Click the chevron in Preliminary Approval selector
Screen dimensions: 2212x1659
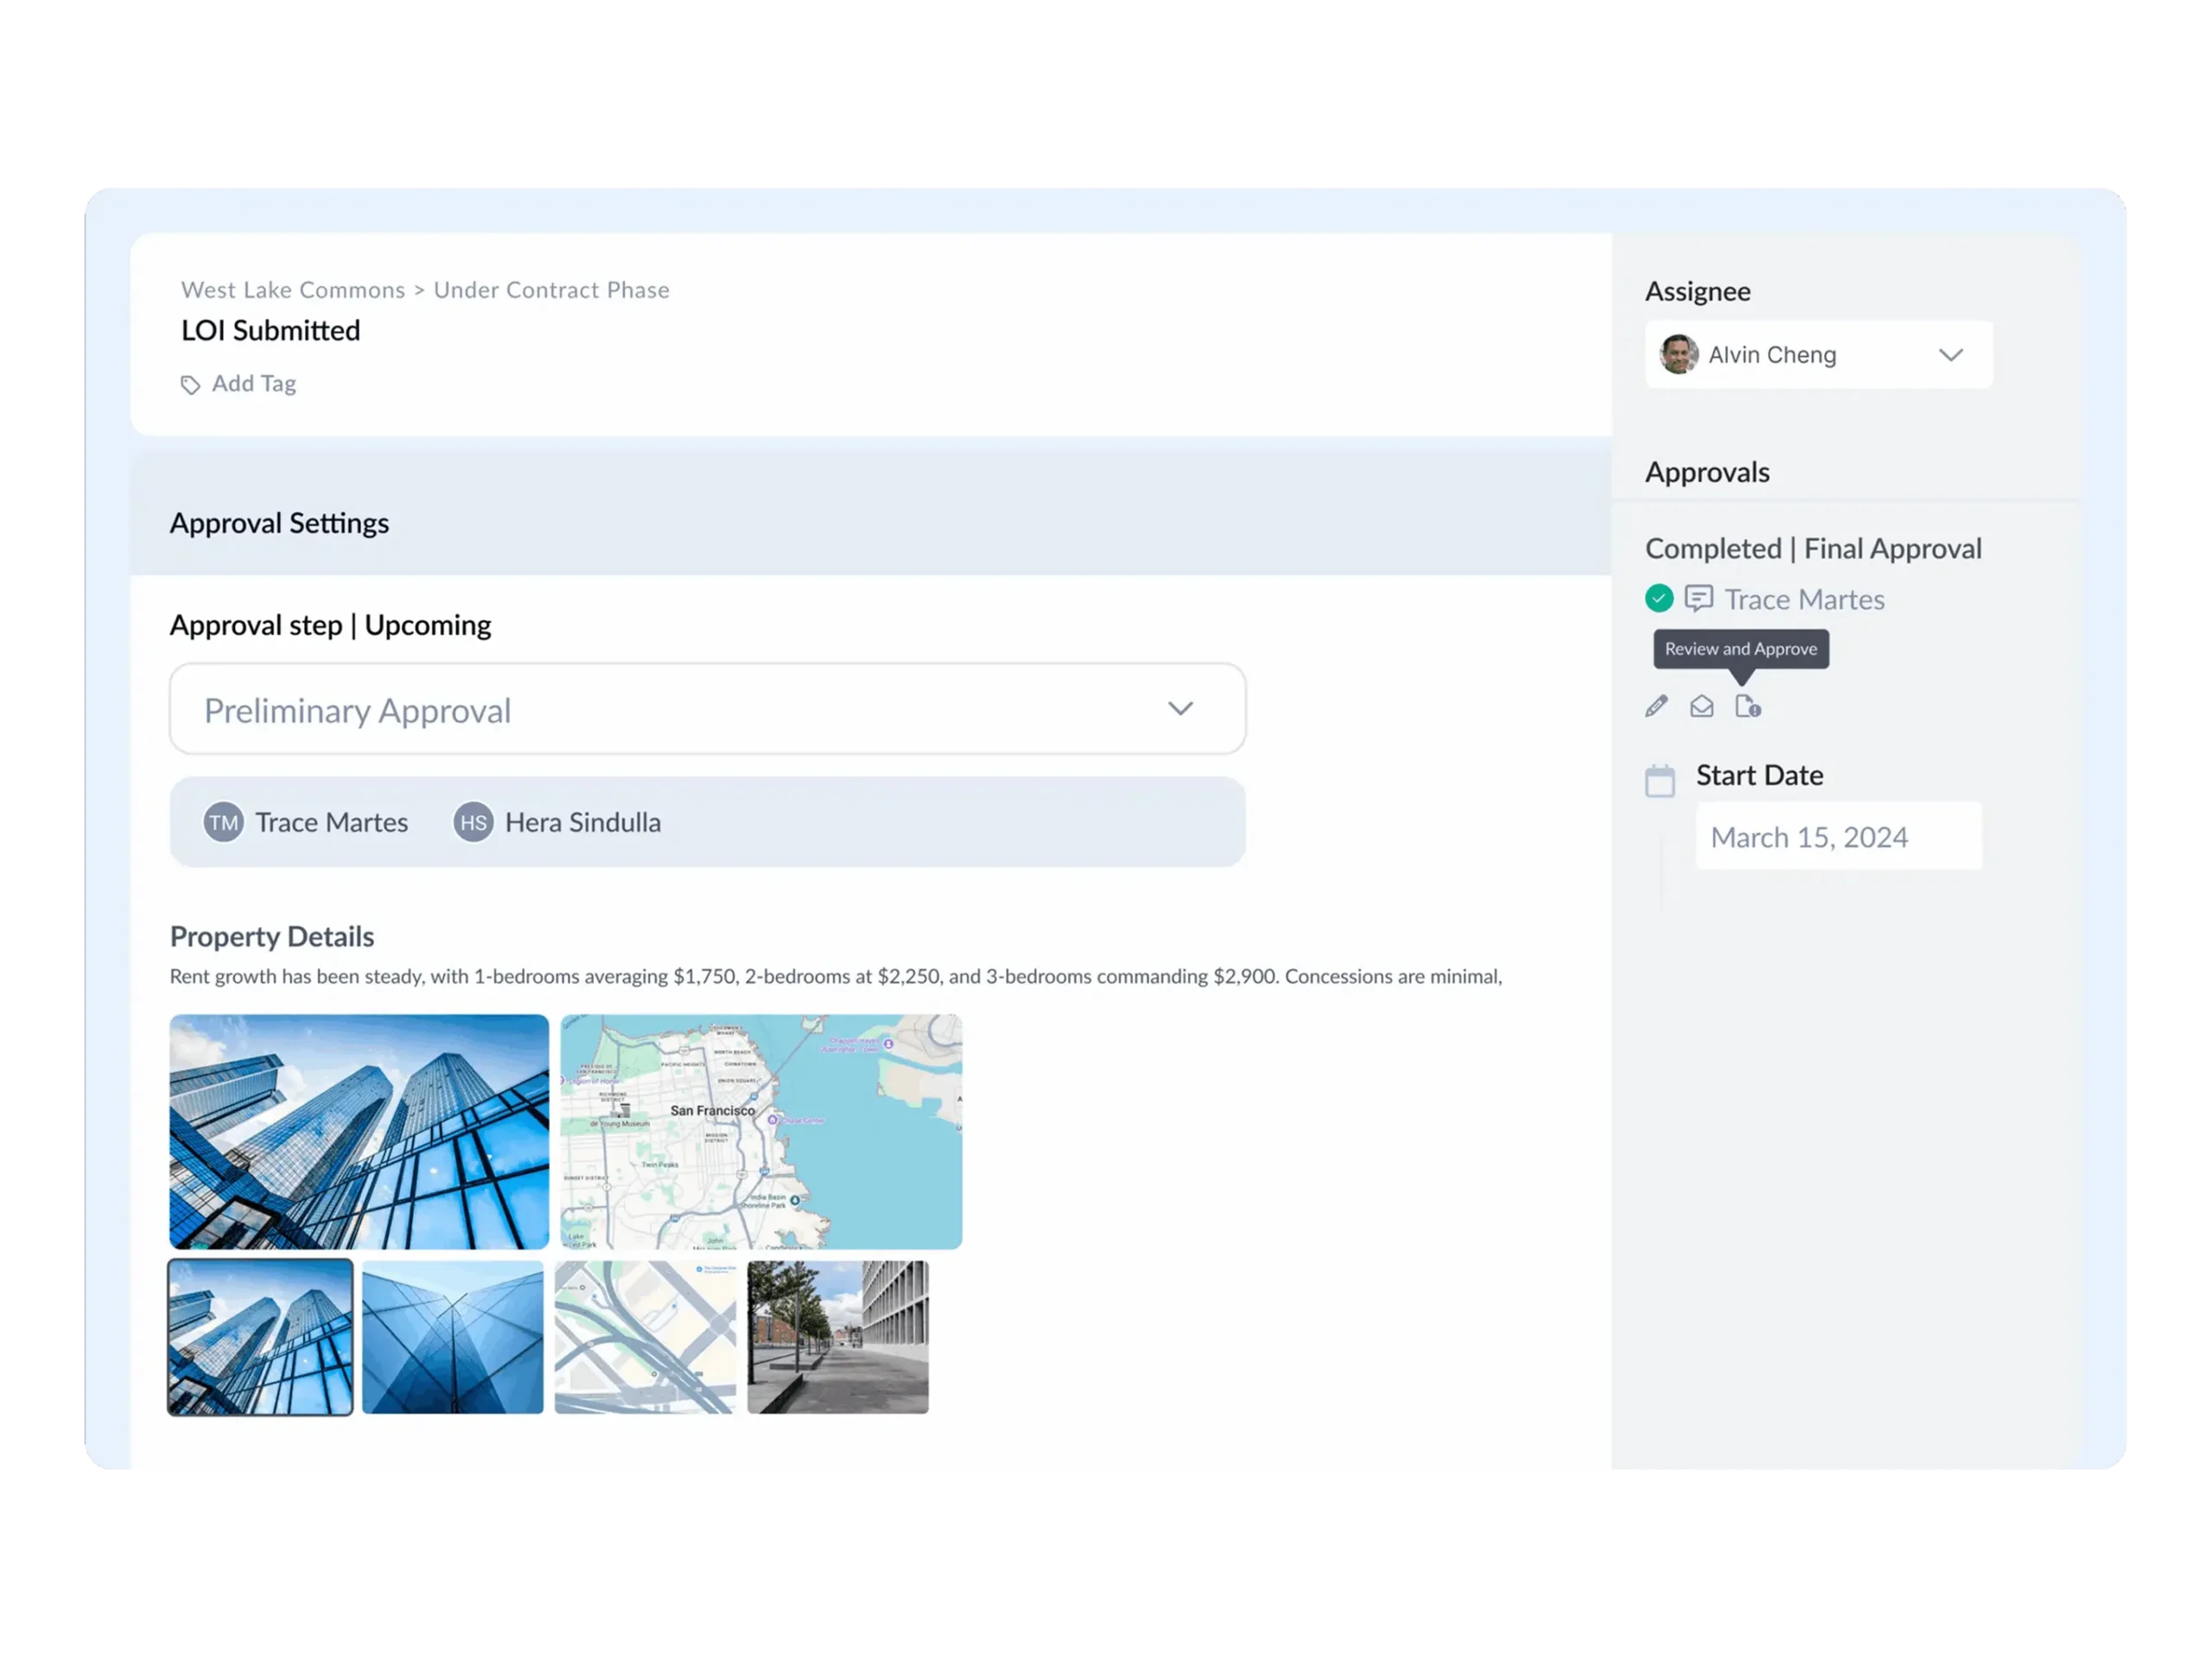[x=1180, y=709]
